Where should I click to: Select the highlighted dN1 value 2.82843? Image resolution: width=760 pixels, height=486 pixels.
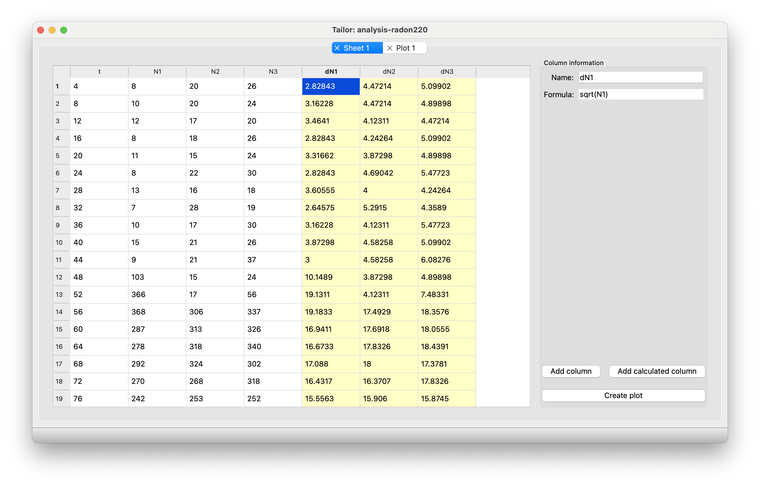[331, 86]
